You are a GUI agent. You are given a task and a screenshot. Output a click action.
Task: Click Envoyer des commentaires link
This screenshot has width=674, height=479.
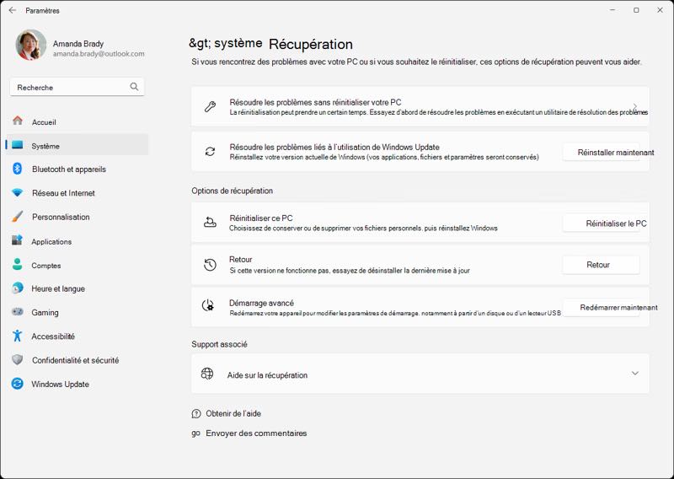256,433
